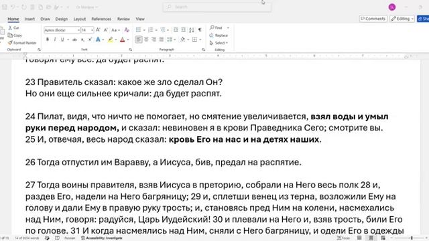Open the Insert tab

click(29, 19)
